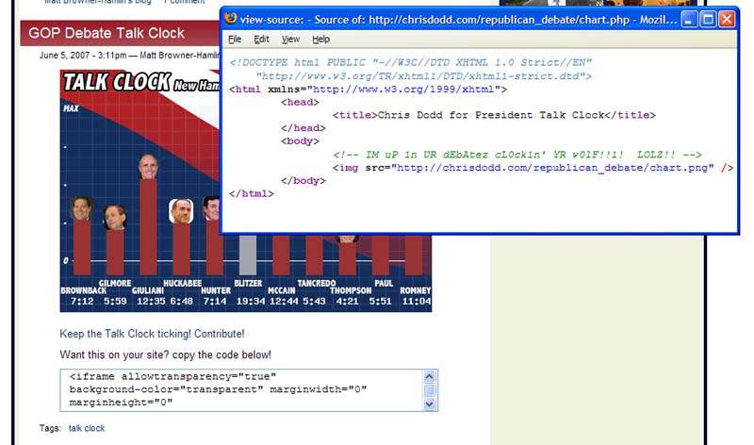Click the www.w3.org/1999/xhtml namespace link
Viewport: 754px width, 445px height.
pyautogui.click(x=403, y=89)
